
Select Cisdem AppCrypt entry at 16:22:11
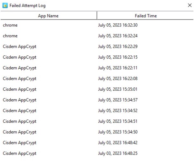97,68
